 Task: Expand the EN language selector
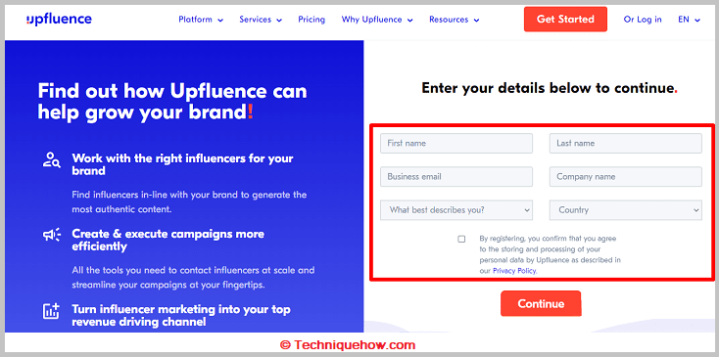pyautogui.click(x=690, y=20)
